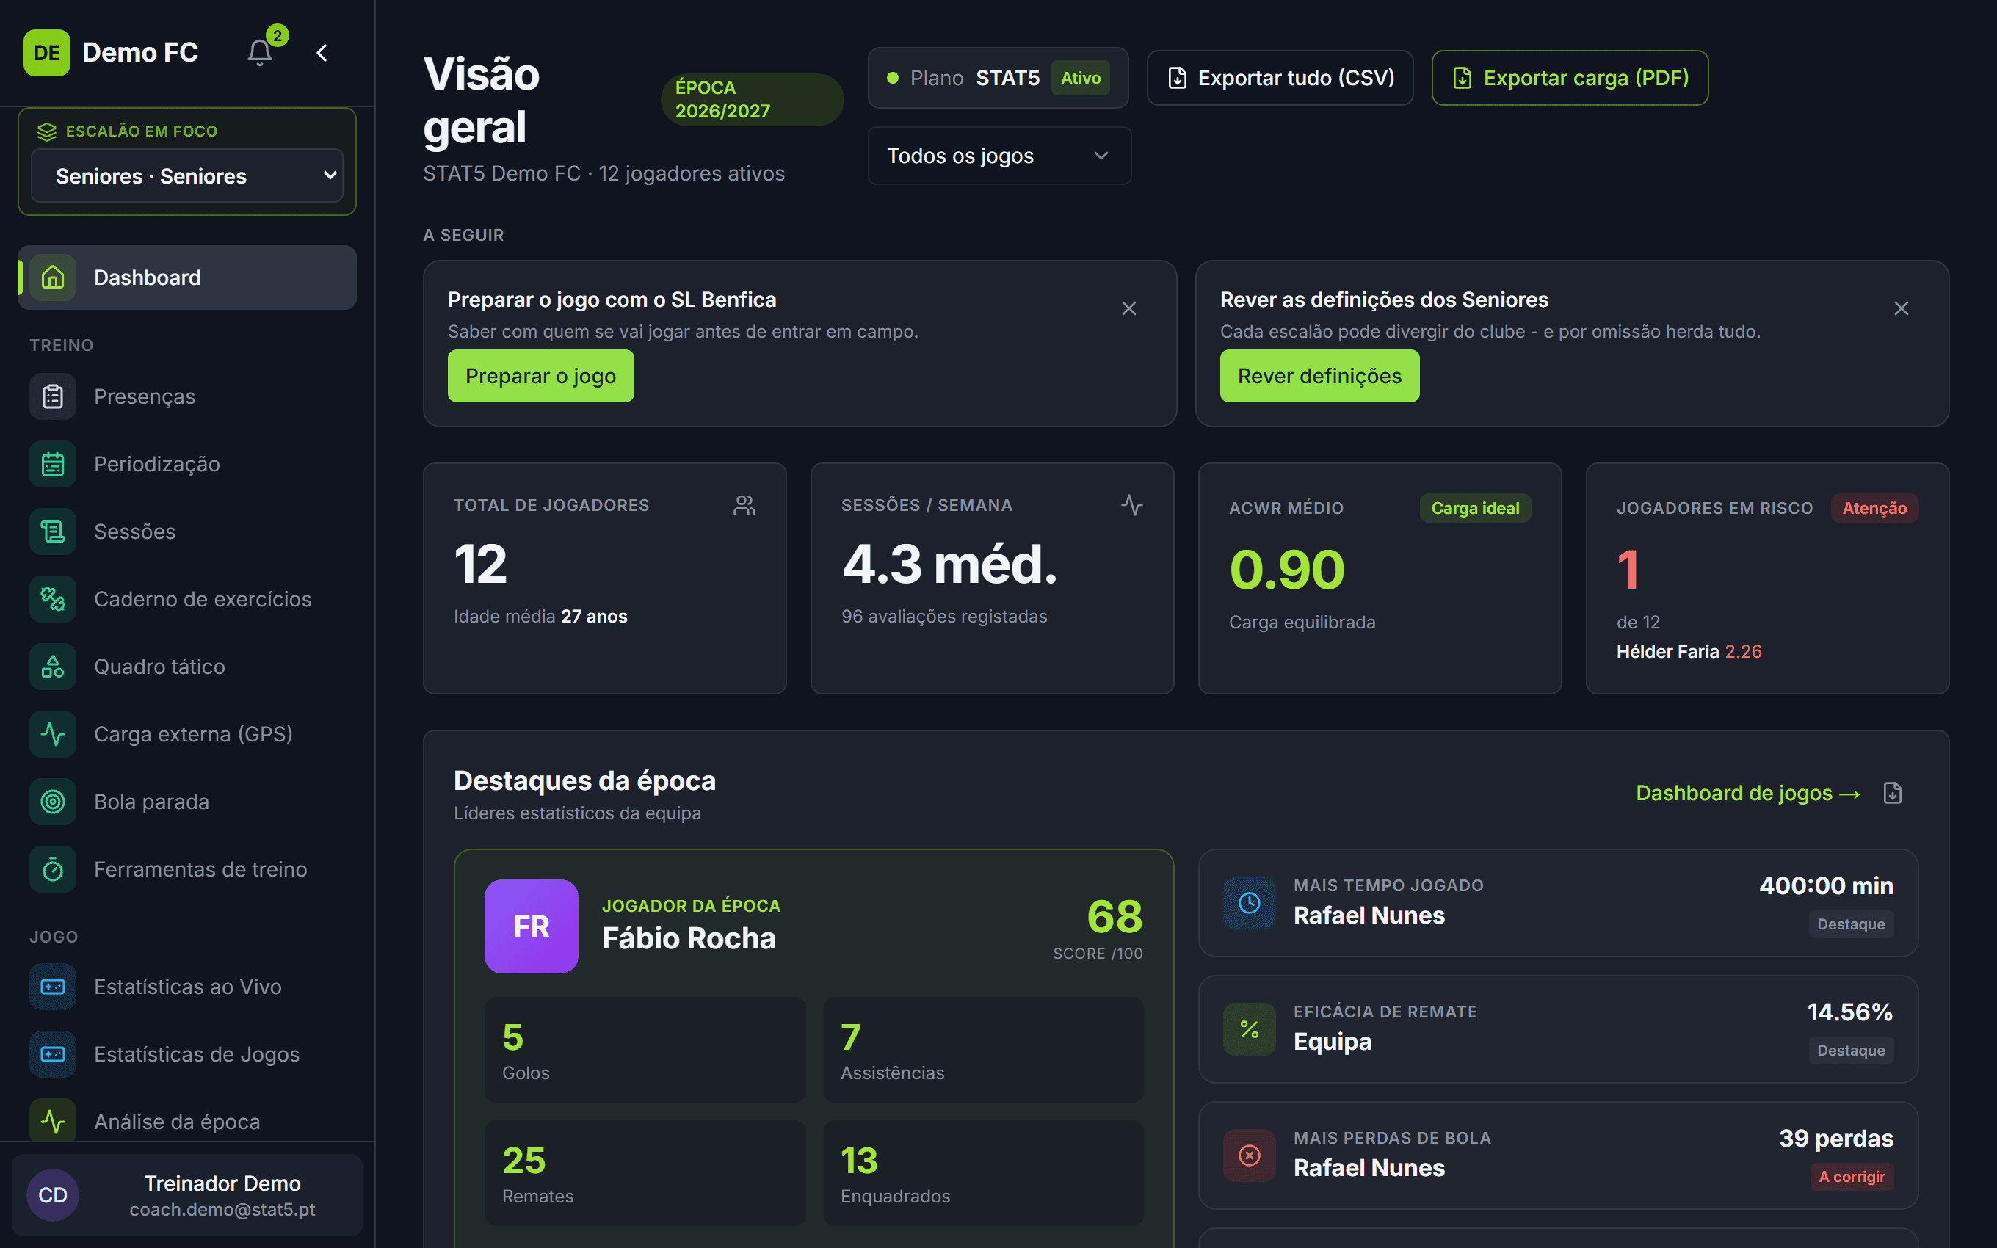
Task: Open Carga externa (GPS) page
Action: [187, 734]
